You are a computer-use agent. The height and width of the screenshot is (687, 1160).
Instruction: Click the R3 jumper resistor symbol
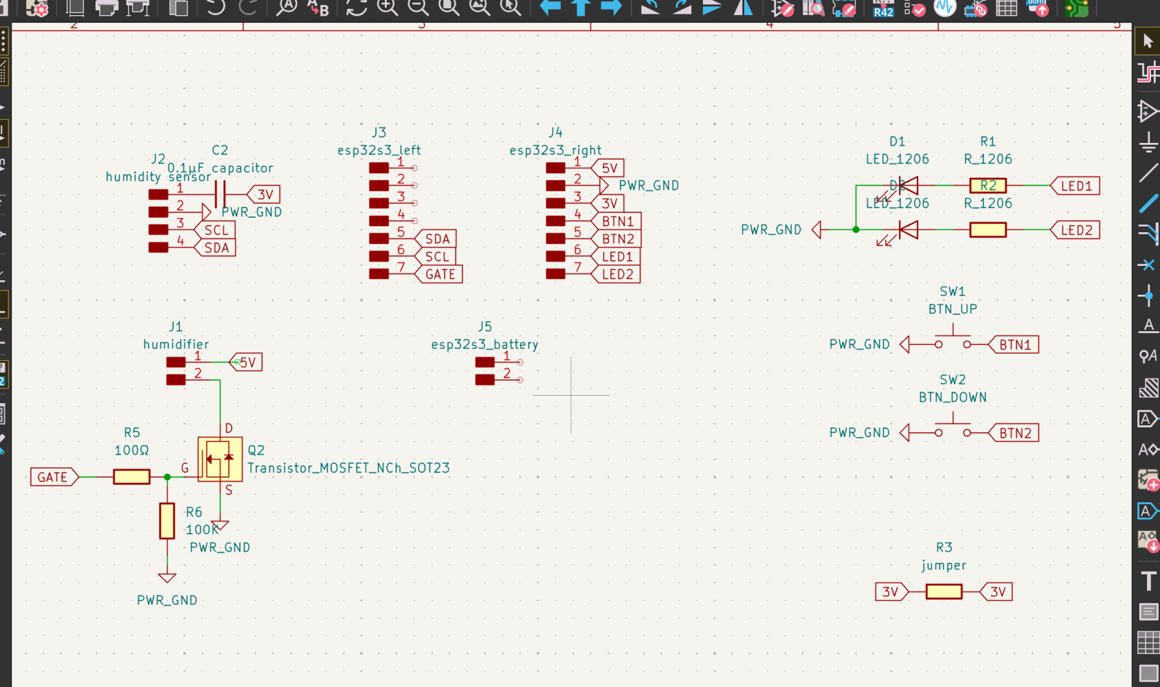point(944,592)
